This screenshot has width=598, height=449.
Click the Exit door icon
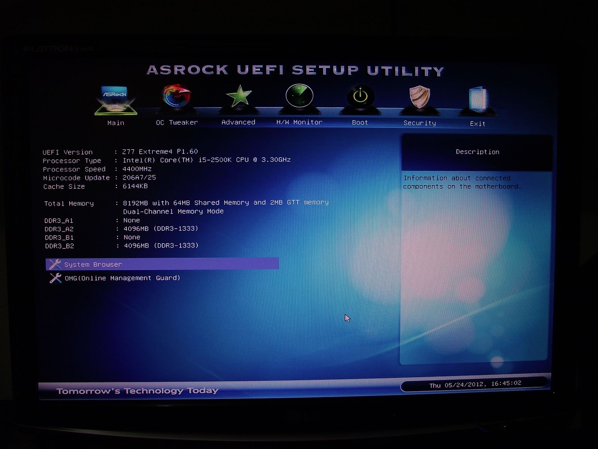[x=478, y=100]
